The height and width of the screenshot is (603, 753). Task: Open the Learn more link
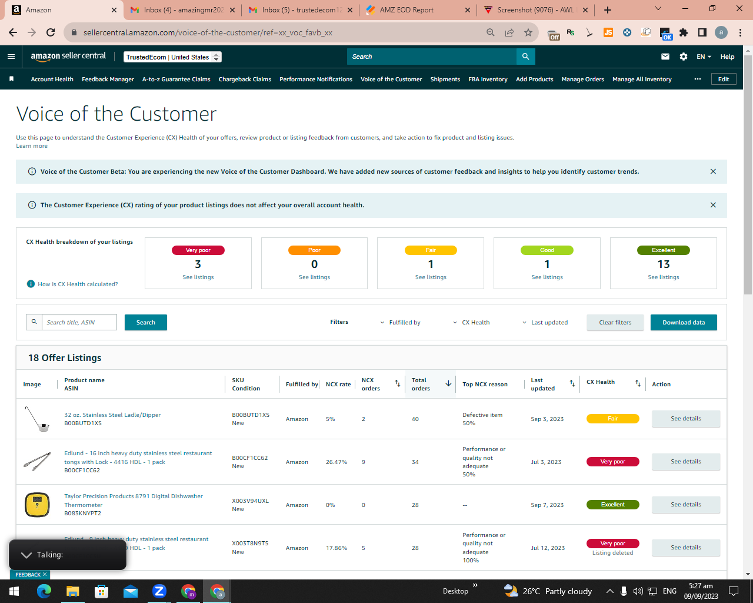[32, 146]
